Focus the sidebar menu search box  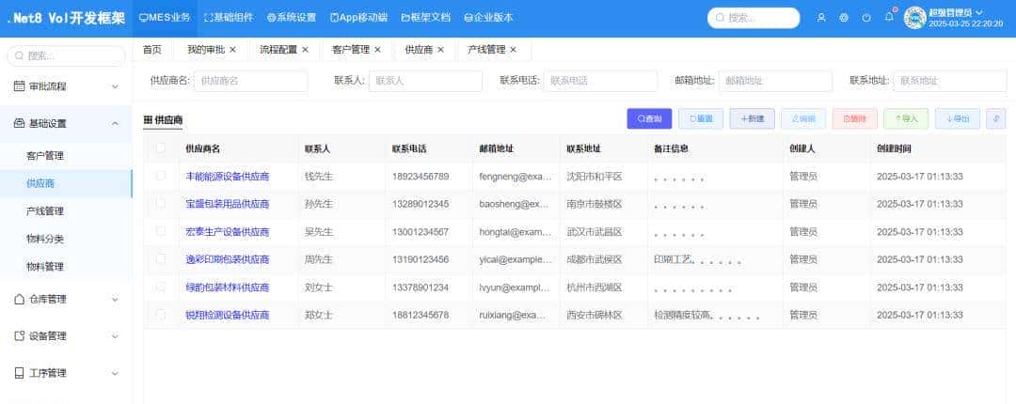[66, 55]
